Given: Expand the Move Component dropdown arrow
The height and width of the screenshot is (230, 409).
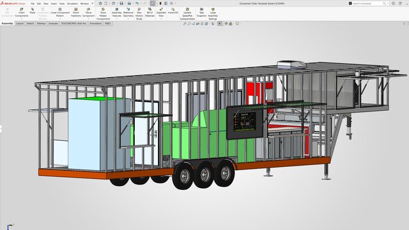Looking at the screenshot, I should point(88,19).
